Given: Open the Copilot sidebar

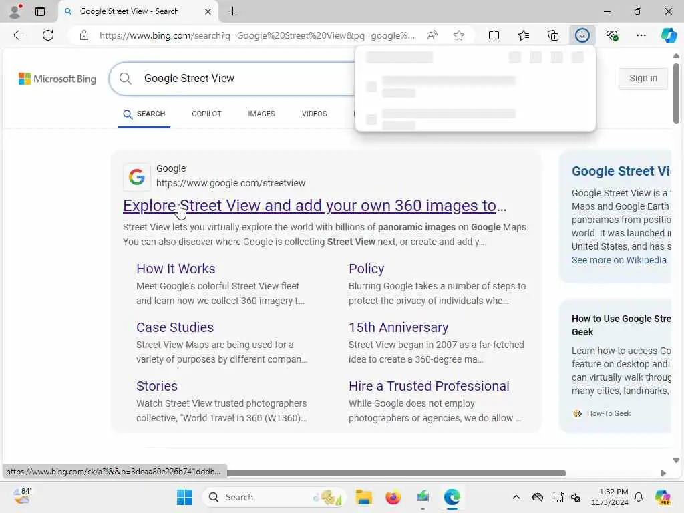Looking at the screenshot, I should tap(669, 35).
